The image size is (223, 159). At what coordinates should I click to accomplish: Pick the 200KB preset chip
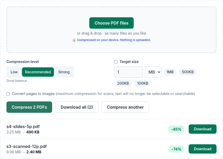coord(123,83)
